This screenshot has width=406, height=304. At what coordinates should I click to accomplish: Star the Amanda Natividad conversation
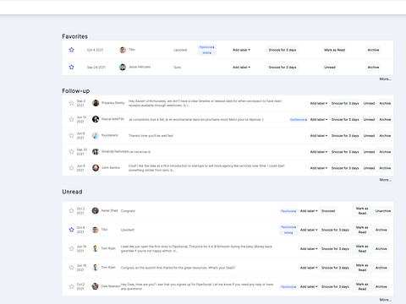click(x=71, y=152)
